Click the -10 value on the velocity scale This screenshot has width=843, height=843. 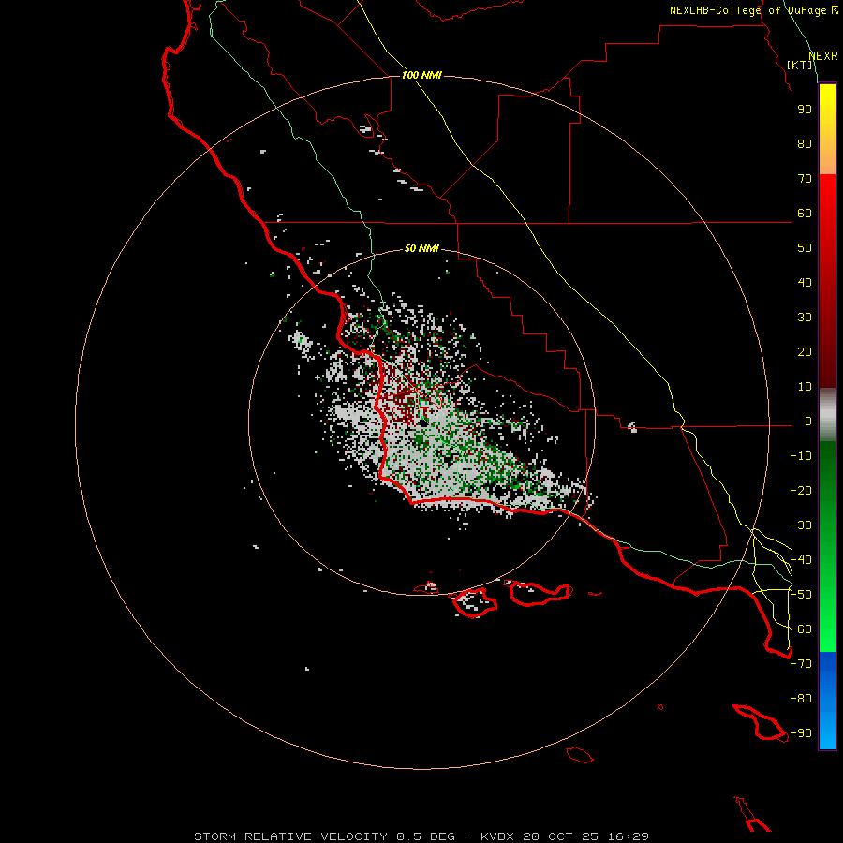point(801,456)
